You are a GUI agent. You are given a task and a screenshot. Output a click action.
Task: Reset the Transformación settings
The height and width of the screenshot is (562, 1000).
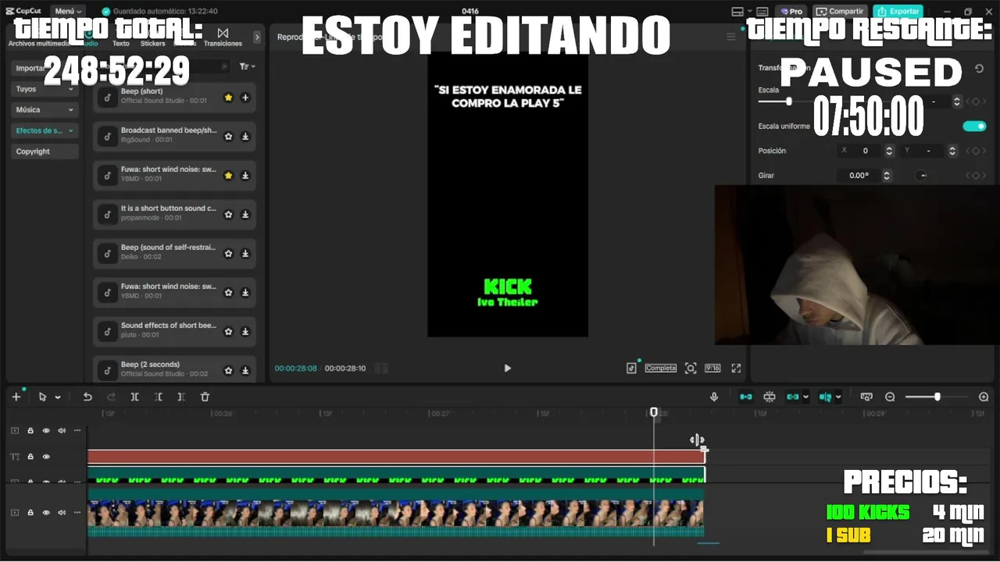coord(979,69)
